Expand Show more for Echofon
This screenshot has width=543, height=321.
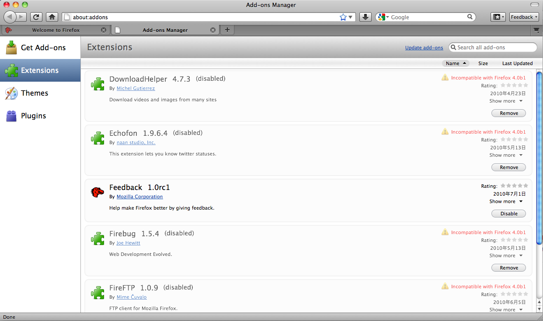(506, 155)
